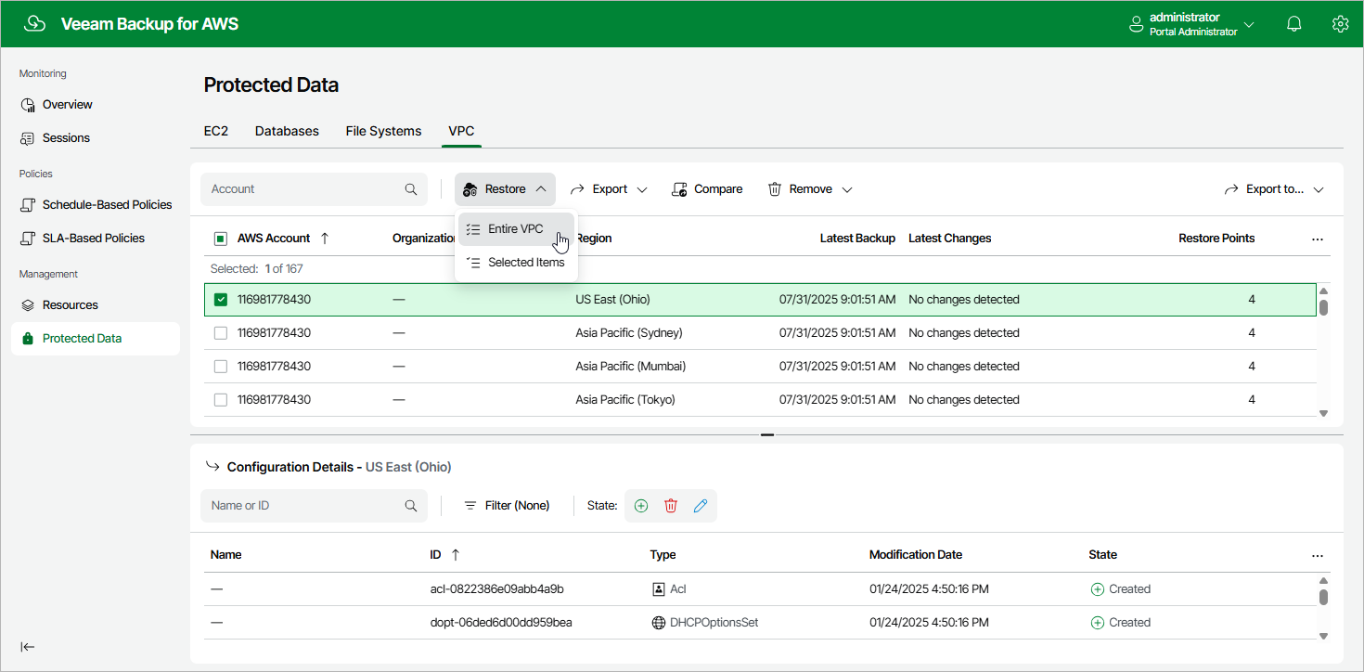Screen dimensions: 1364x672
Task: Click the Created status icon for acl-0822386e09abb4a9b
Action: (x=1098, y=589)
